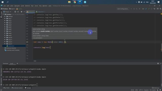Open the File menu
162x91 pixels.
[5, 6]
